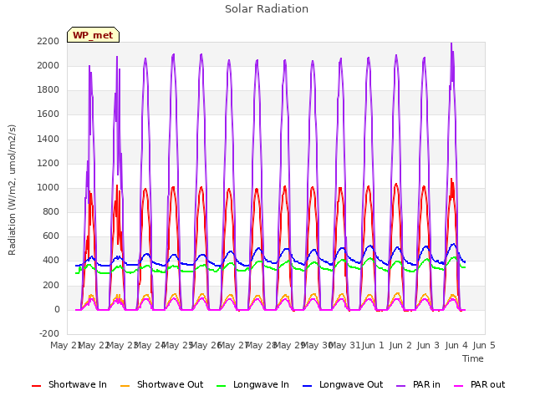Click the Shortwave In peak on Jun 2
Screen dimensions: 535x401
(396, 184)
